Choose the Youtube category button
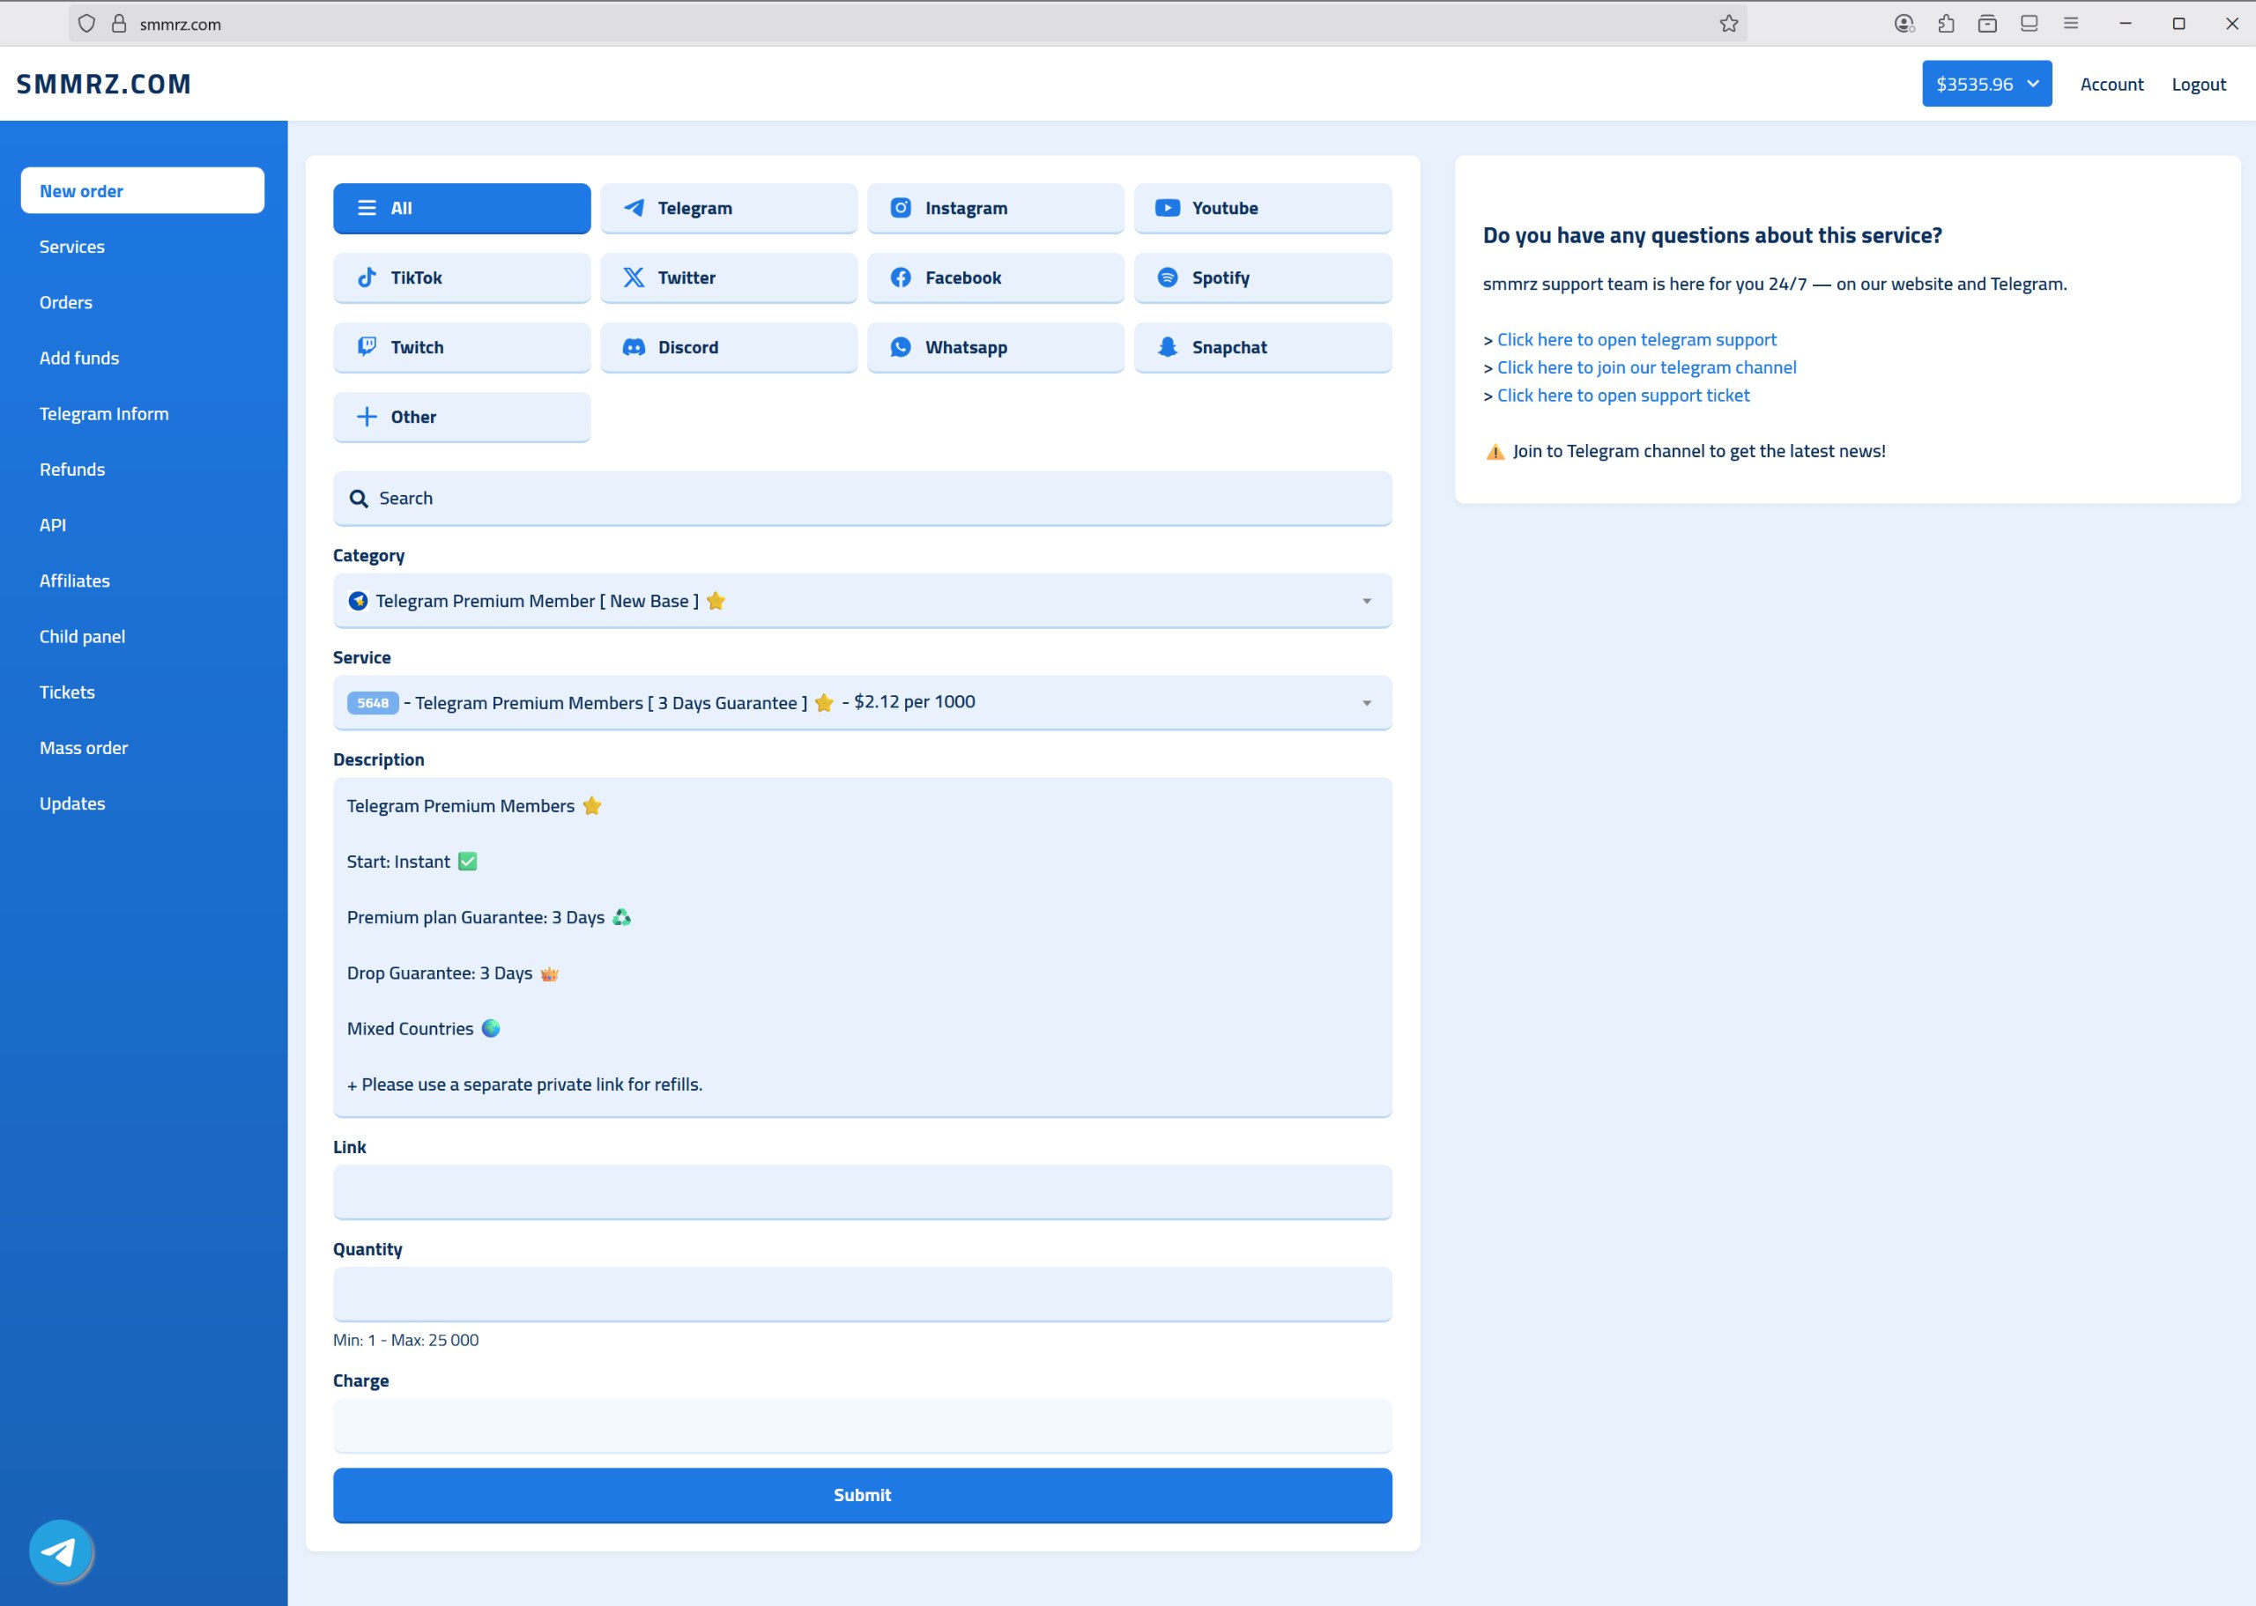Viewport: 2256px width, 1606px height. (1262, 208)
